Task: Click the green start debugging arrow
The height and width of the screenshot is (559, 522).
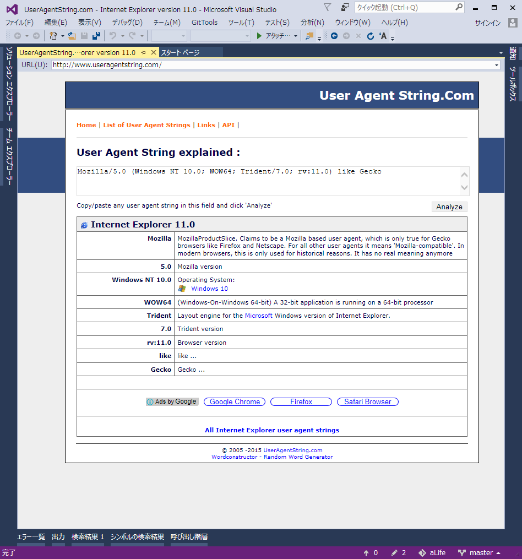Action: [x=259, y=36]
